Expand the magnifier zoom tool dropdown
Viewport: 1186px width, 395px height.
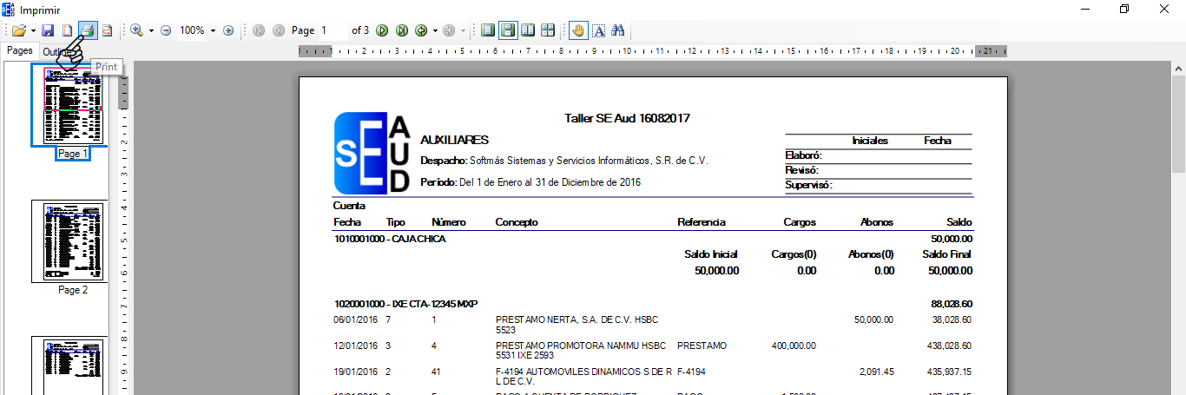[151, 30]
